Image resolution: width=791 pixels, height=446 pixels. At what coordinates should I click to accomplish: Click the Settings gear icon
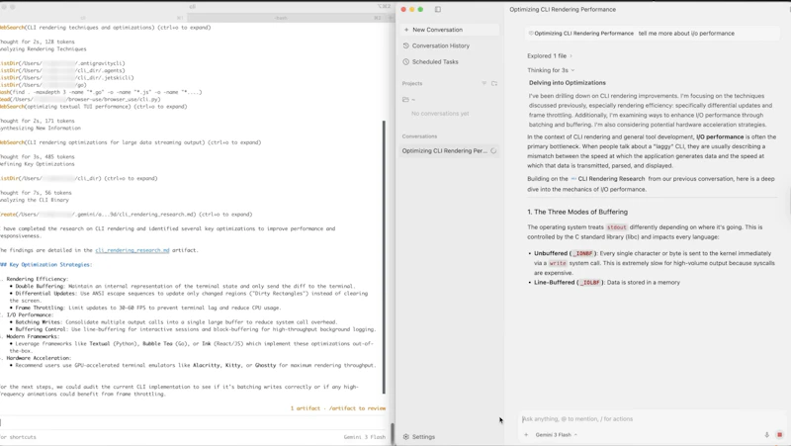[x=406, y=437]
